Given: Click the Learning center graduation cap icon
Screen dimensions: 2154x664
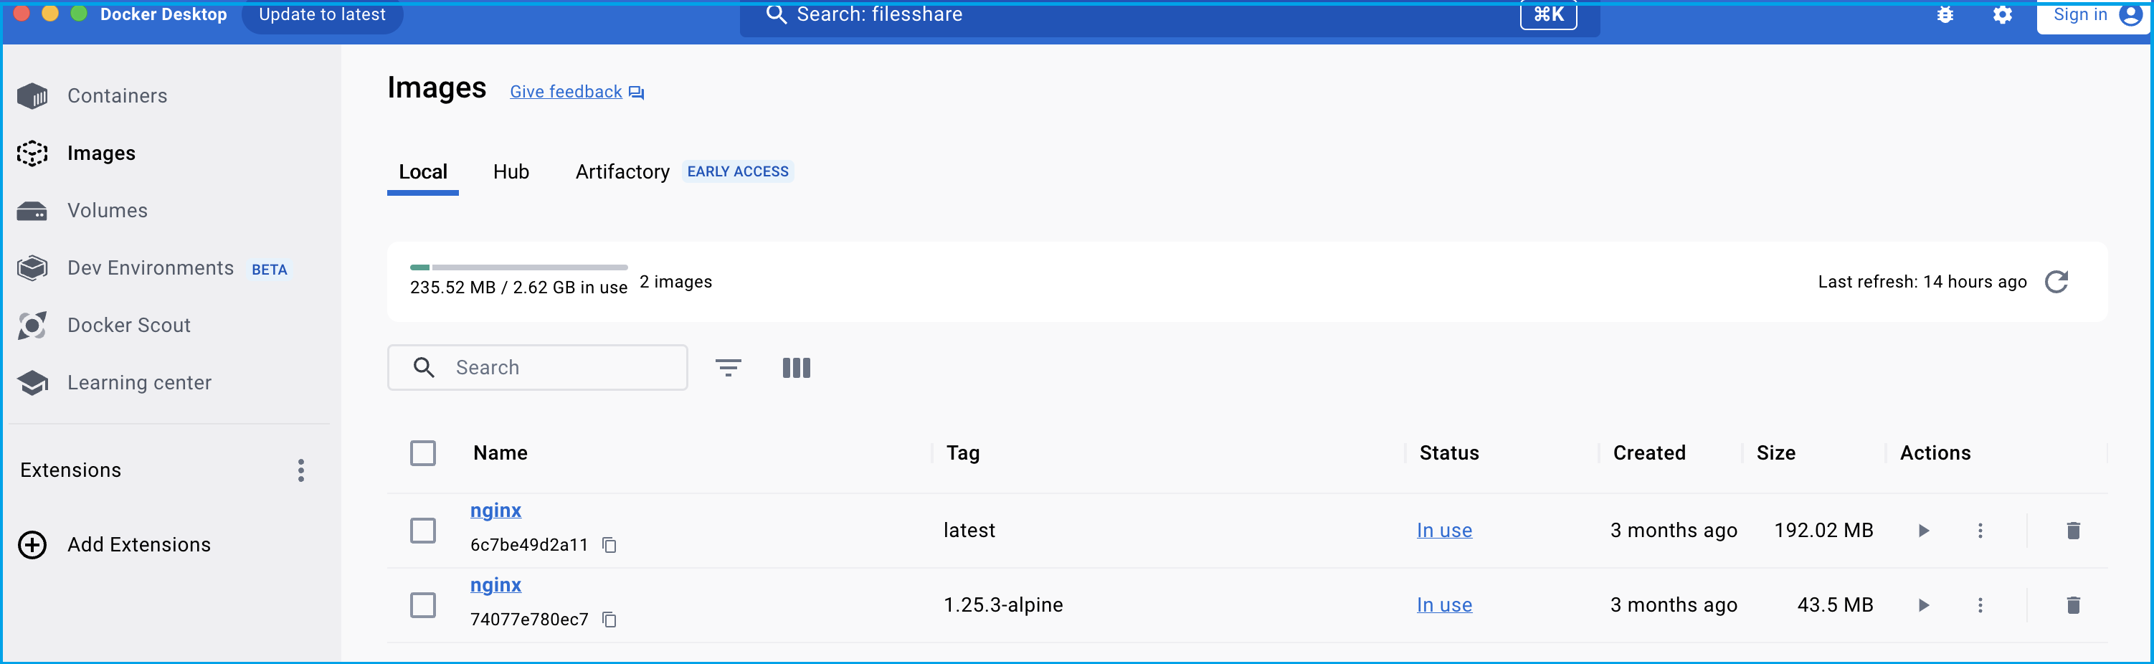Looking at the screenshot, I should pos(32,383).
